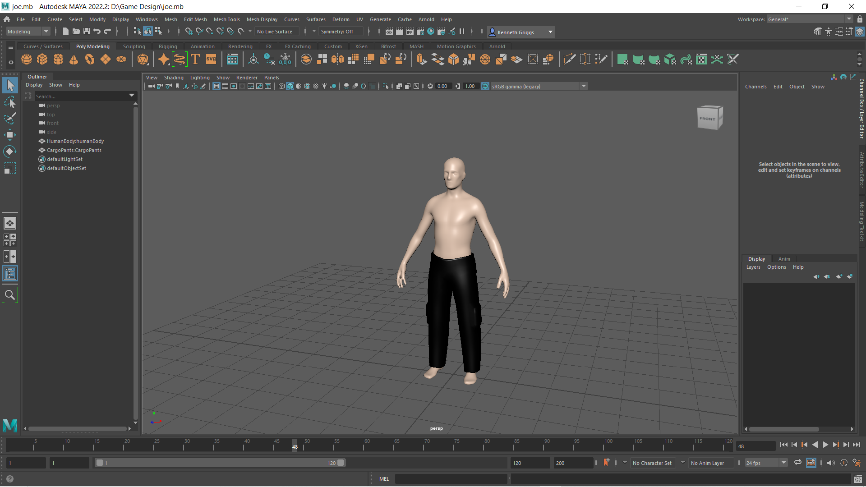This screenshot has width=866, height=487.
Task: Select HumanBody:humanBody in the Outliner
Action: point(75,141)
